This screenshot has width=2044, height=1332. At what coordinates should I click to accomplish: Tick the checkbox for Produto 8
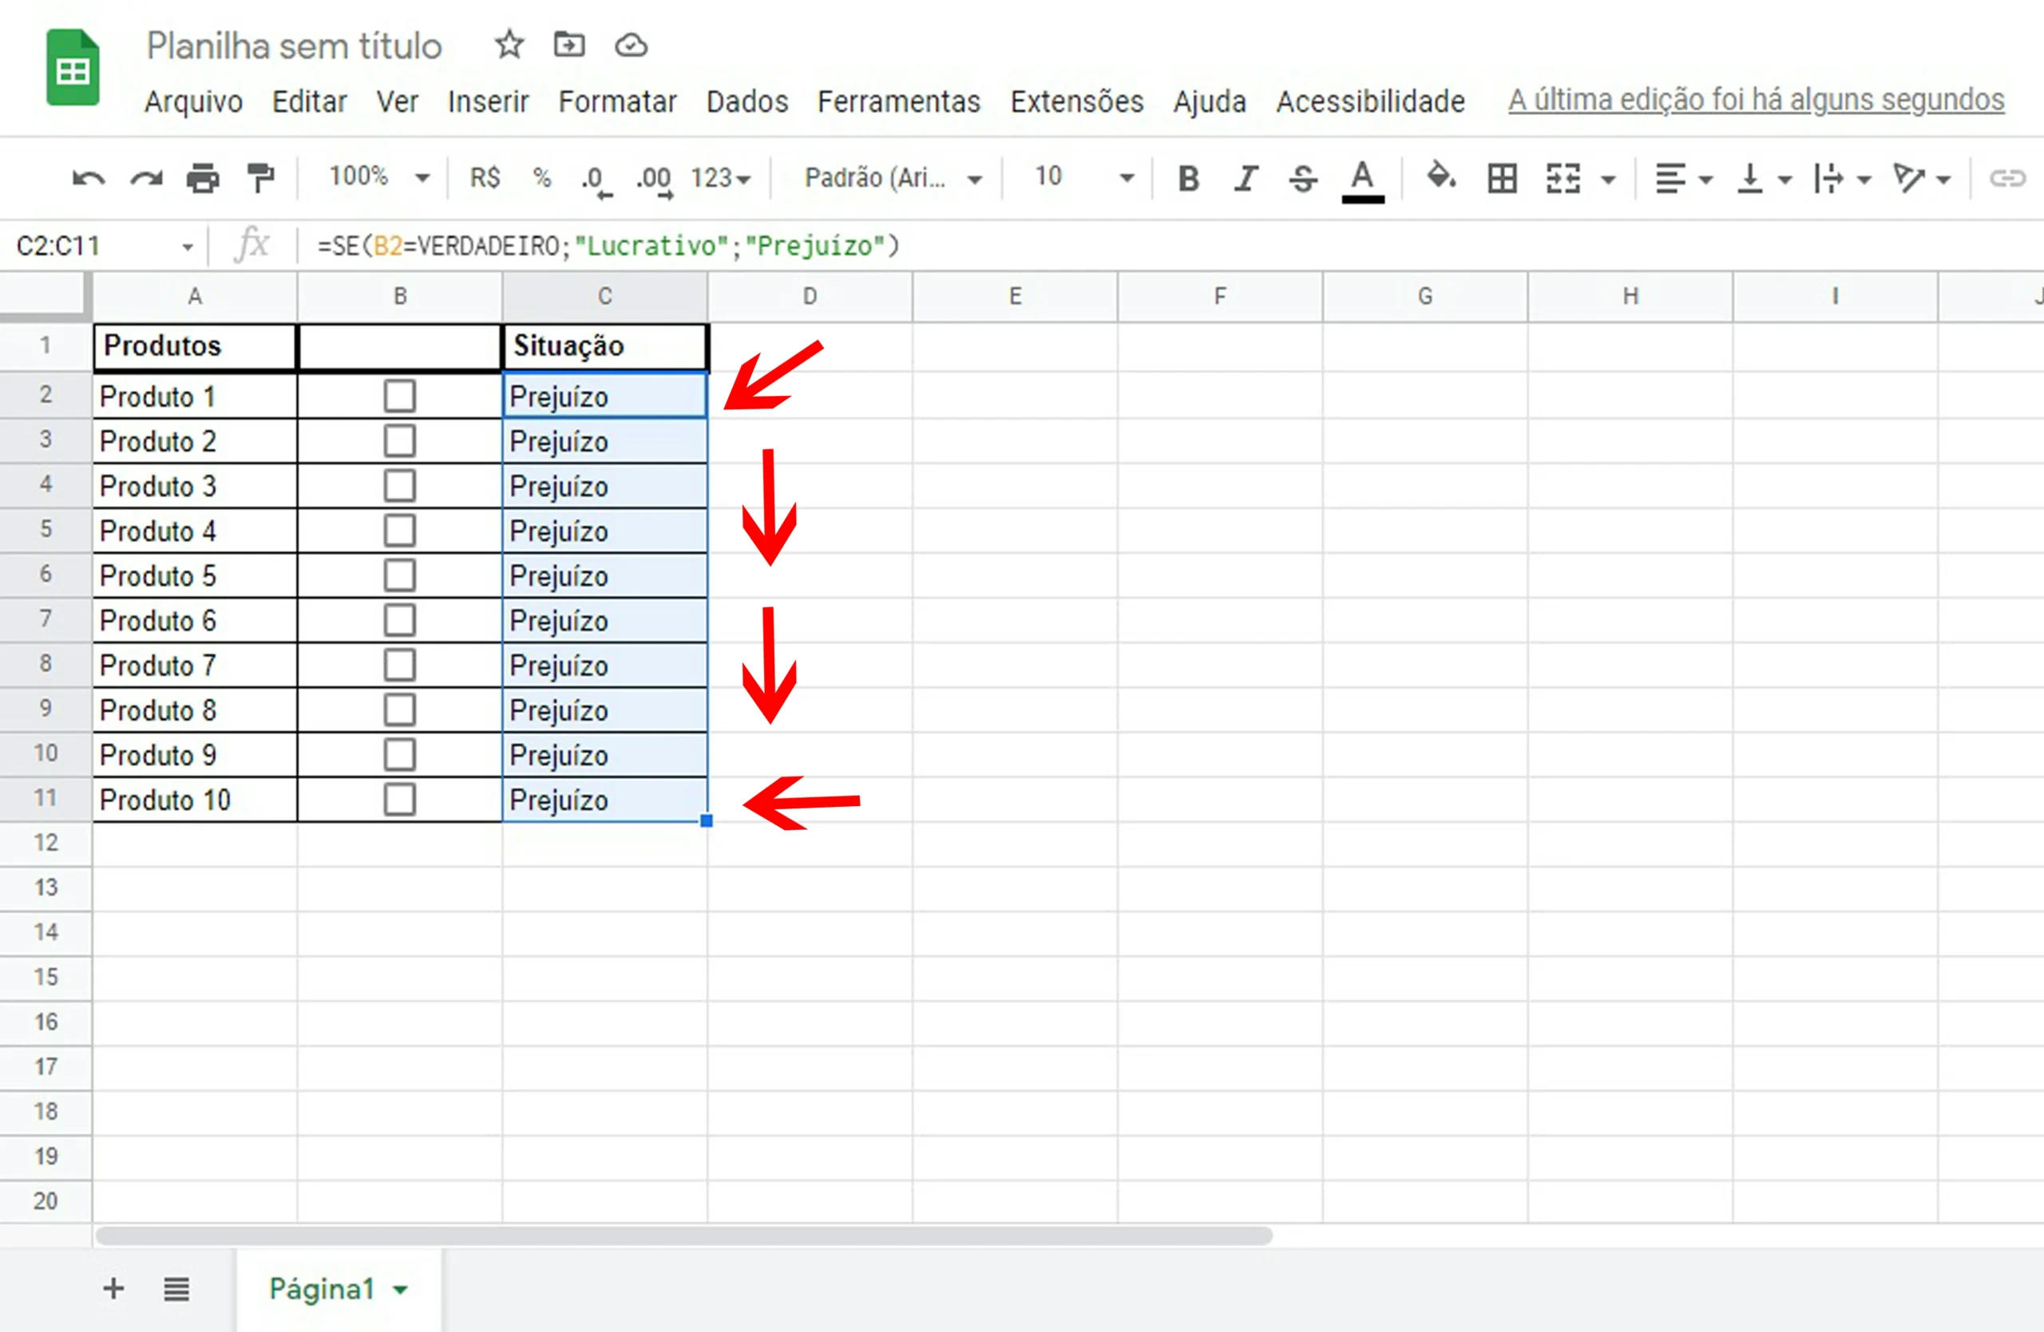click(399, 709)
